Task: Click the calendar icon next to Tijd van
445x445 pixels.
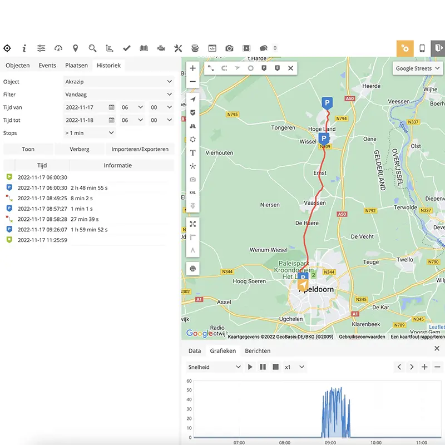Action: pyautogui.click(x=111, y=107)
